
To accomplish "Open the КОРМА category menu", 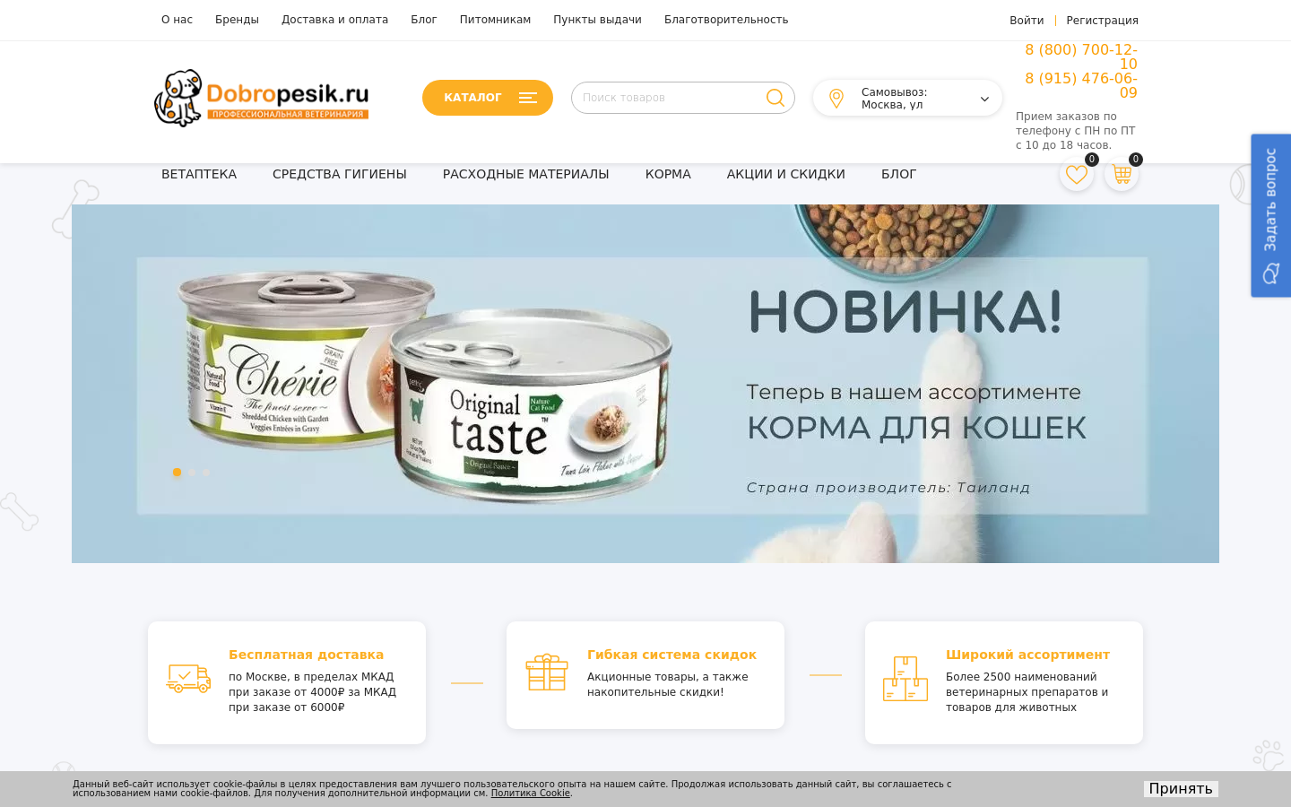I will 668,174.
